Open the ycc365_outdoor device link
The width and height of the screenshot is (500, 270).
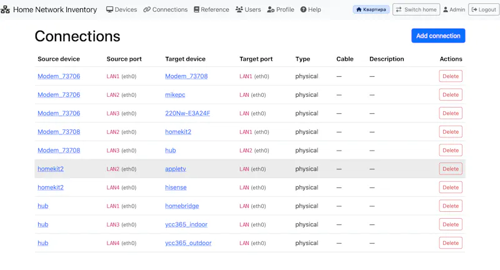pyautogui.click(x=188, y=242)
